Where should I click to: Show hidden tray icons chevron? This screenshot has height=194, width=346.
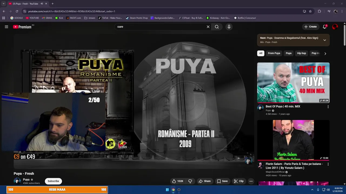pos(312,190)
